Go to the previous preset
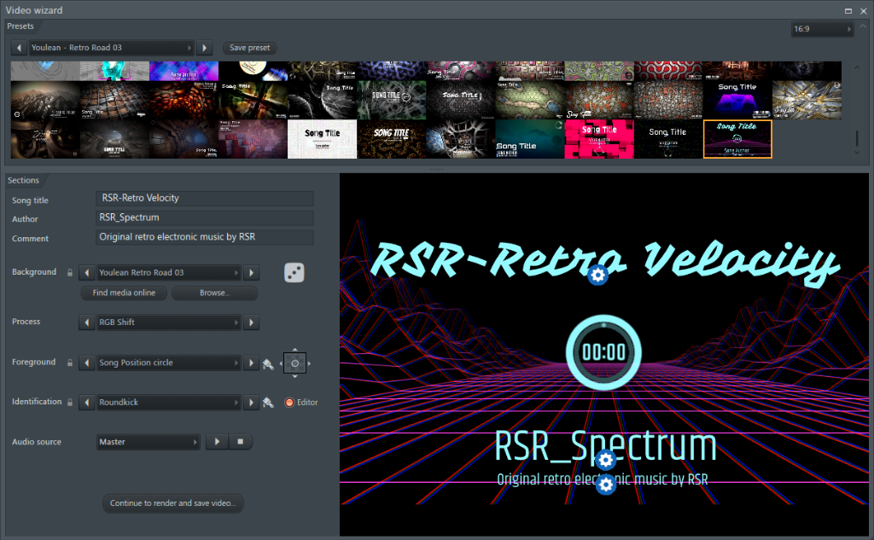The image size is (874, 540). 19,48
